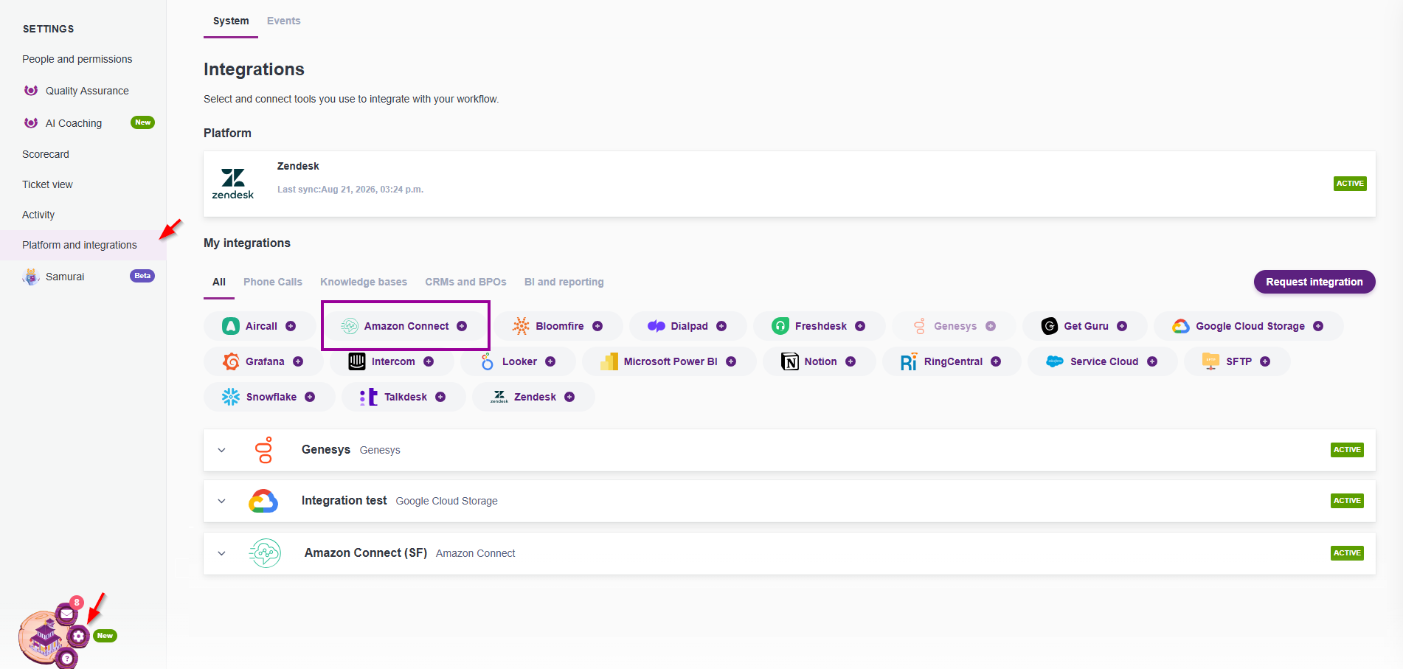Click the plus icon next to Intercom
Screen dimensions: 1403x669
pos(429,361)
